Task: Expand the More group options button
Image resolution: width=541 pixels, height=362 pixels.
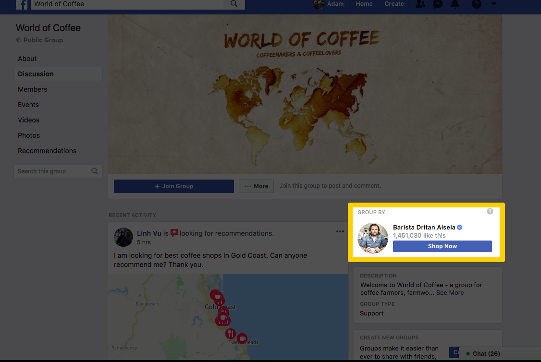Action: 256,186
